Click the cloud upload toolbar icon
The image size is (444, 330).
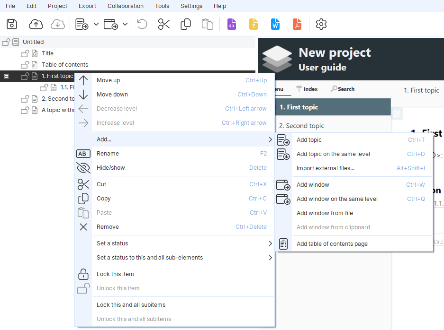[x=36, y=24]
